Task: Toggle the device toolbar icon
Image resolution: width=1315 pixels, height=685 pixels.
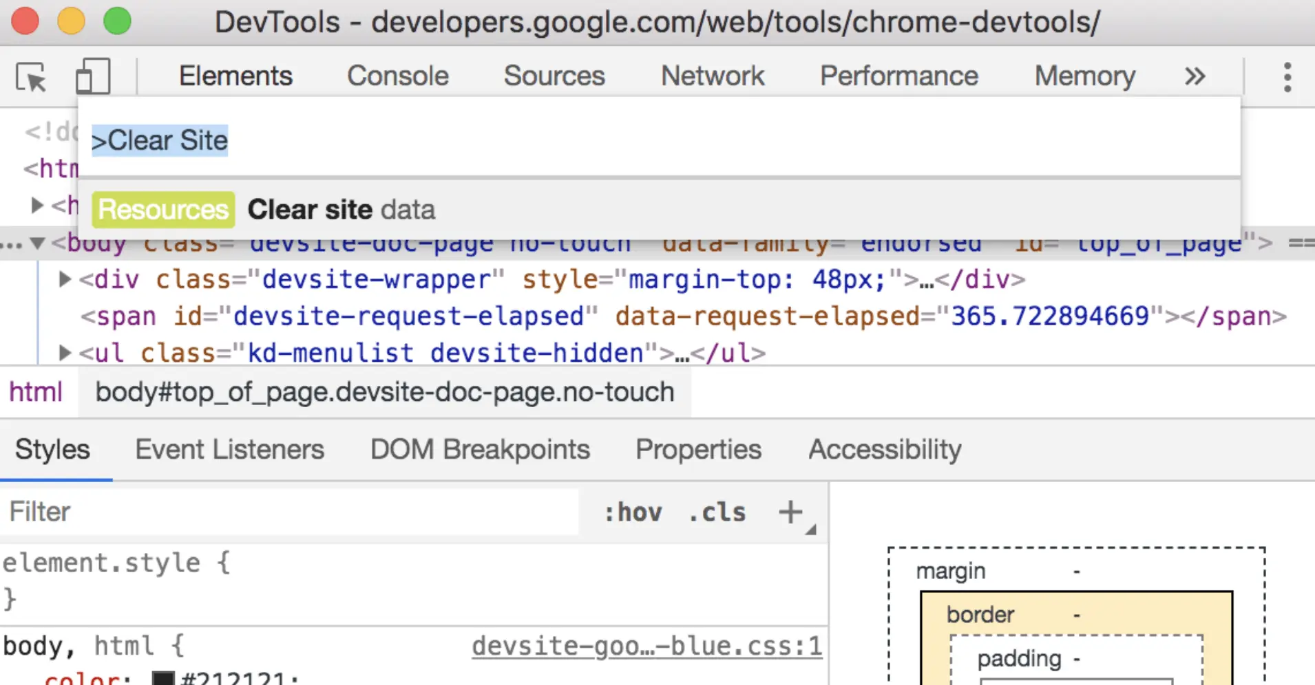Action: (92, 76)
